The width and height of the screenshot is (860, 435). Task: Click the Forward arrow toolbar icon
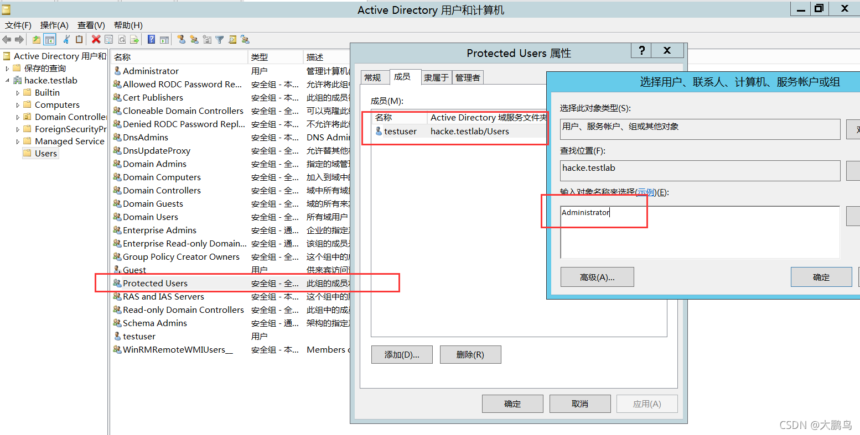[19, 39]
